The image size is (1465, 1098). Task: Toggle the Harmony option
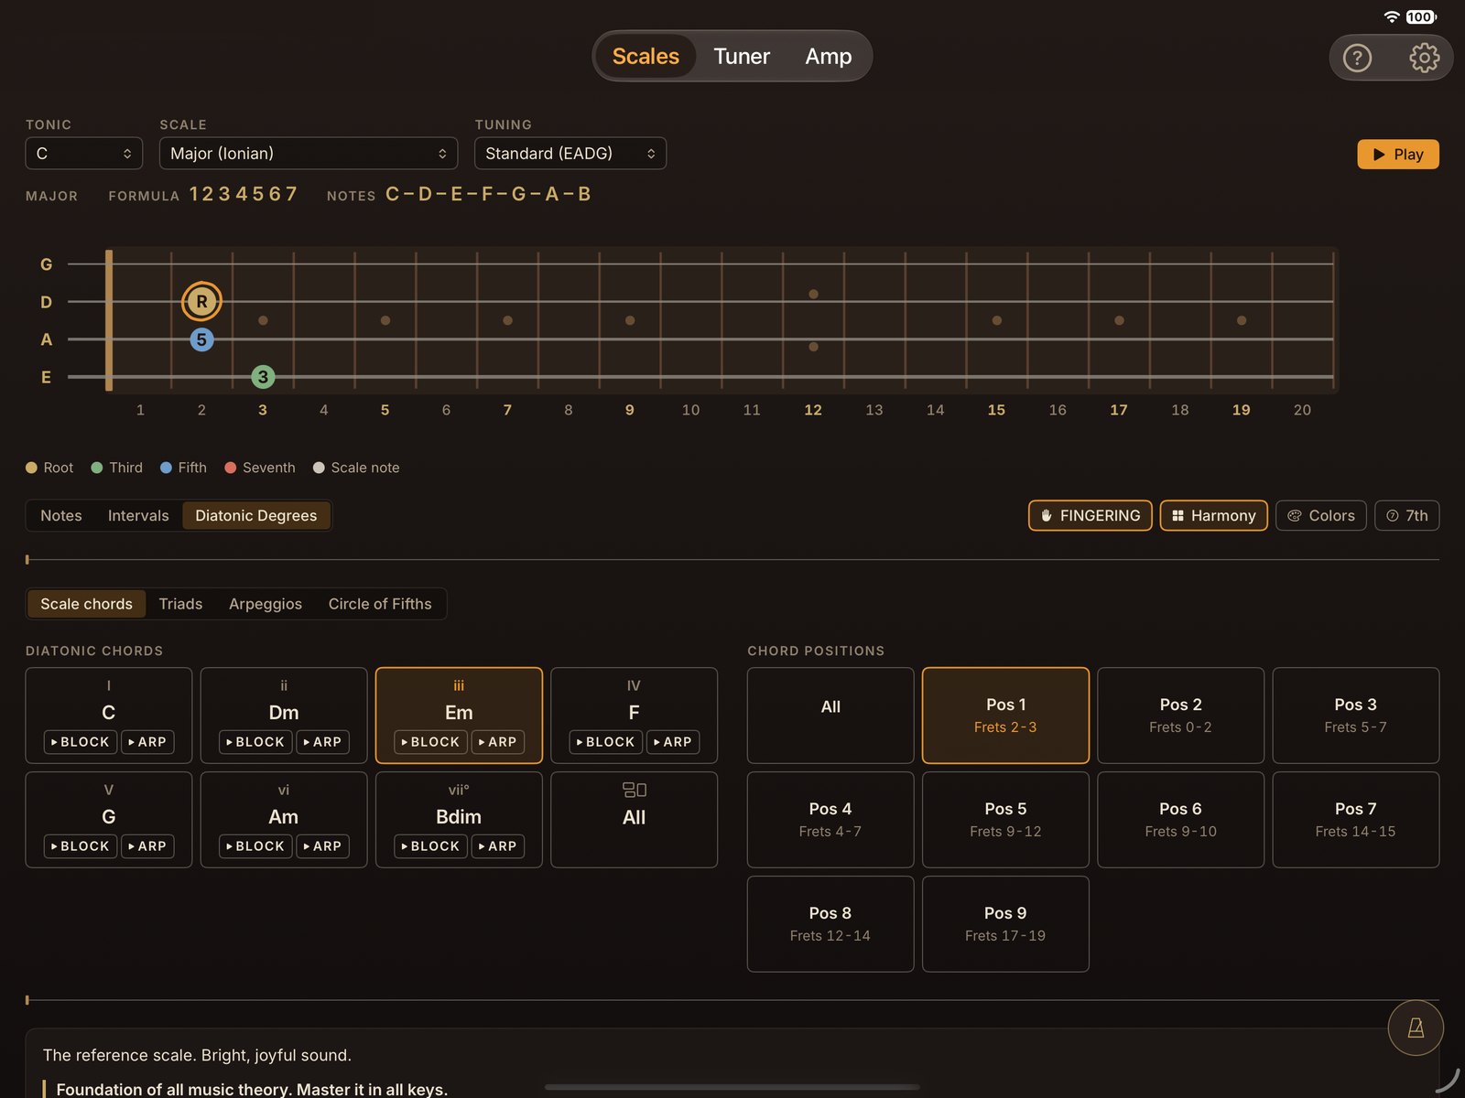point(1213,515)
